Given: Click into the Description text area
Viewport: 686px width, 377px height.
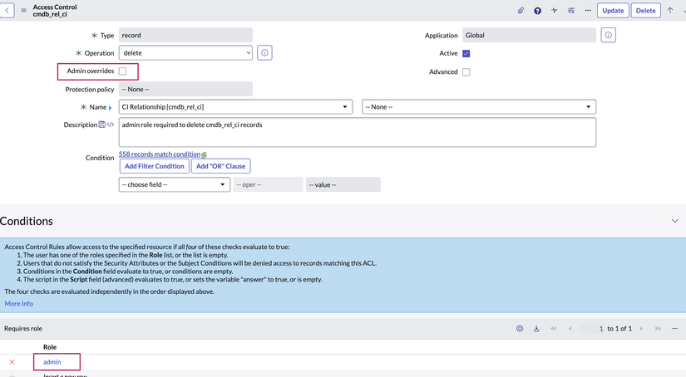Looking at the screenshot, I should tap(357, 132).
